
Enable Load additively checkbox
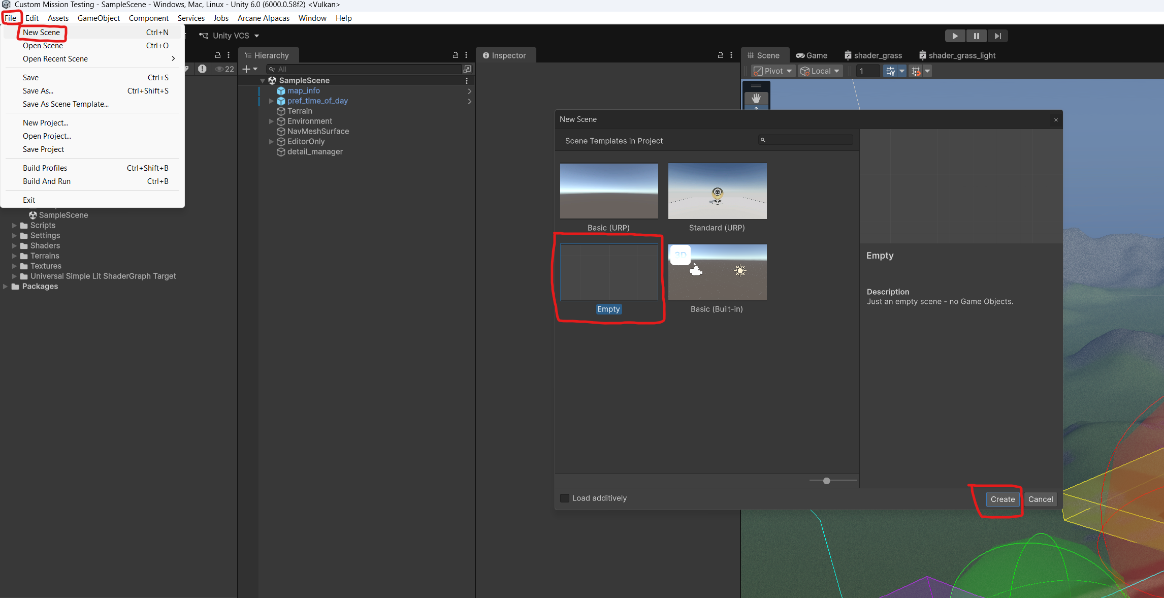point(565,498)
